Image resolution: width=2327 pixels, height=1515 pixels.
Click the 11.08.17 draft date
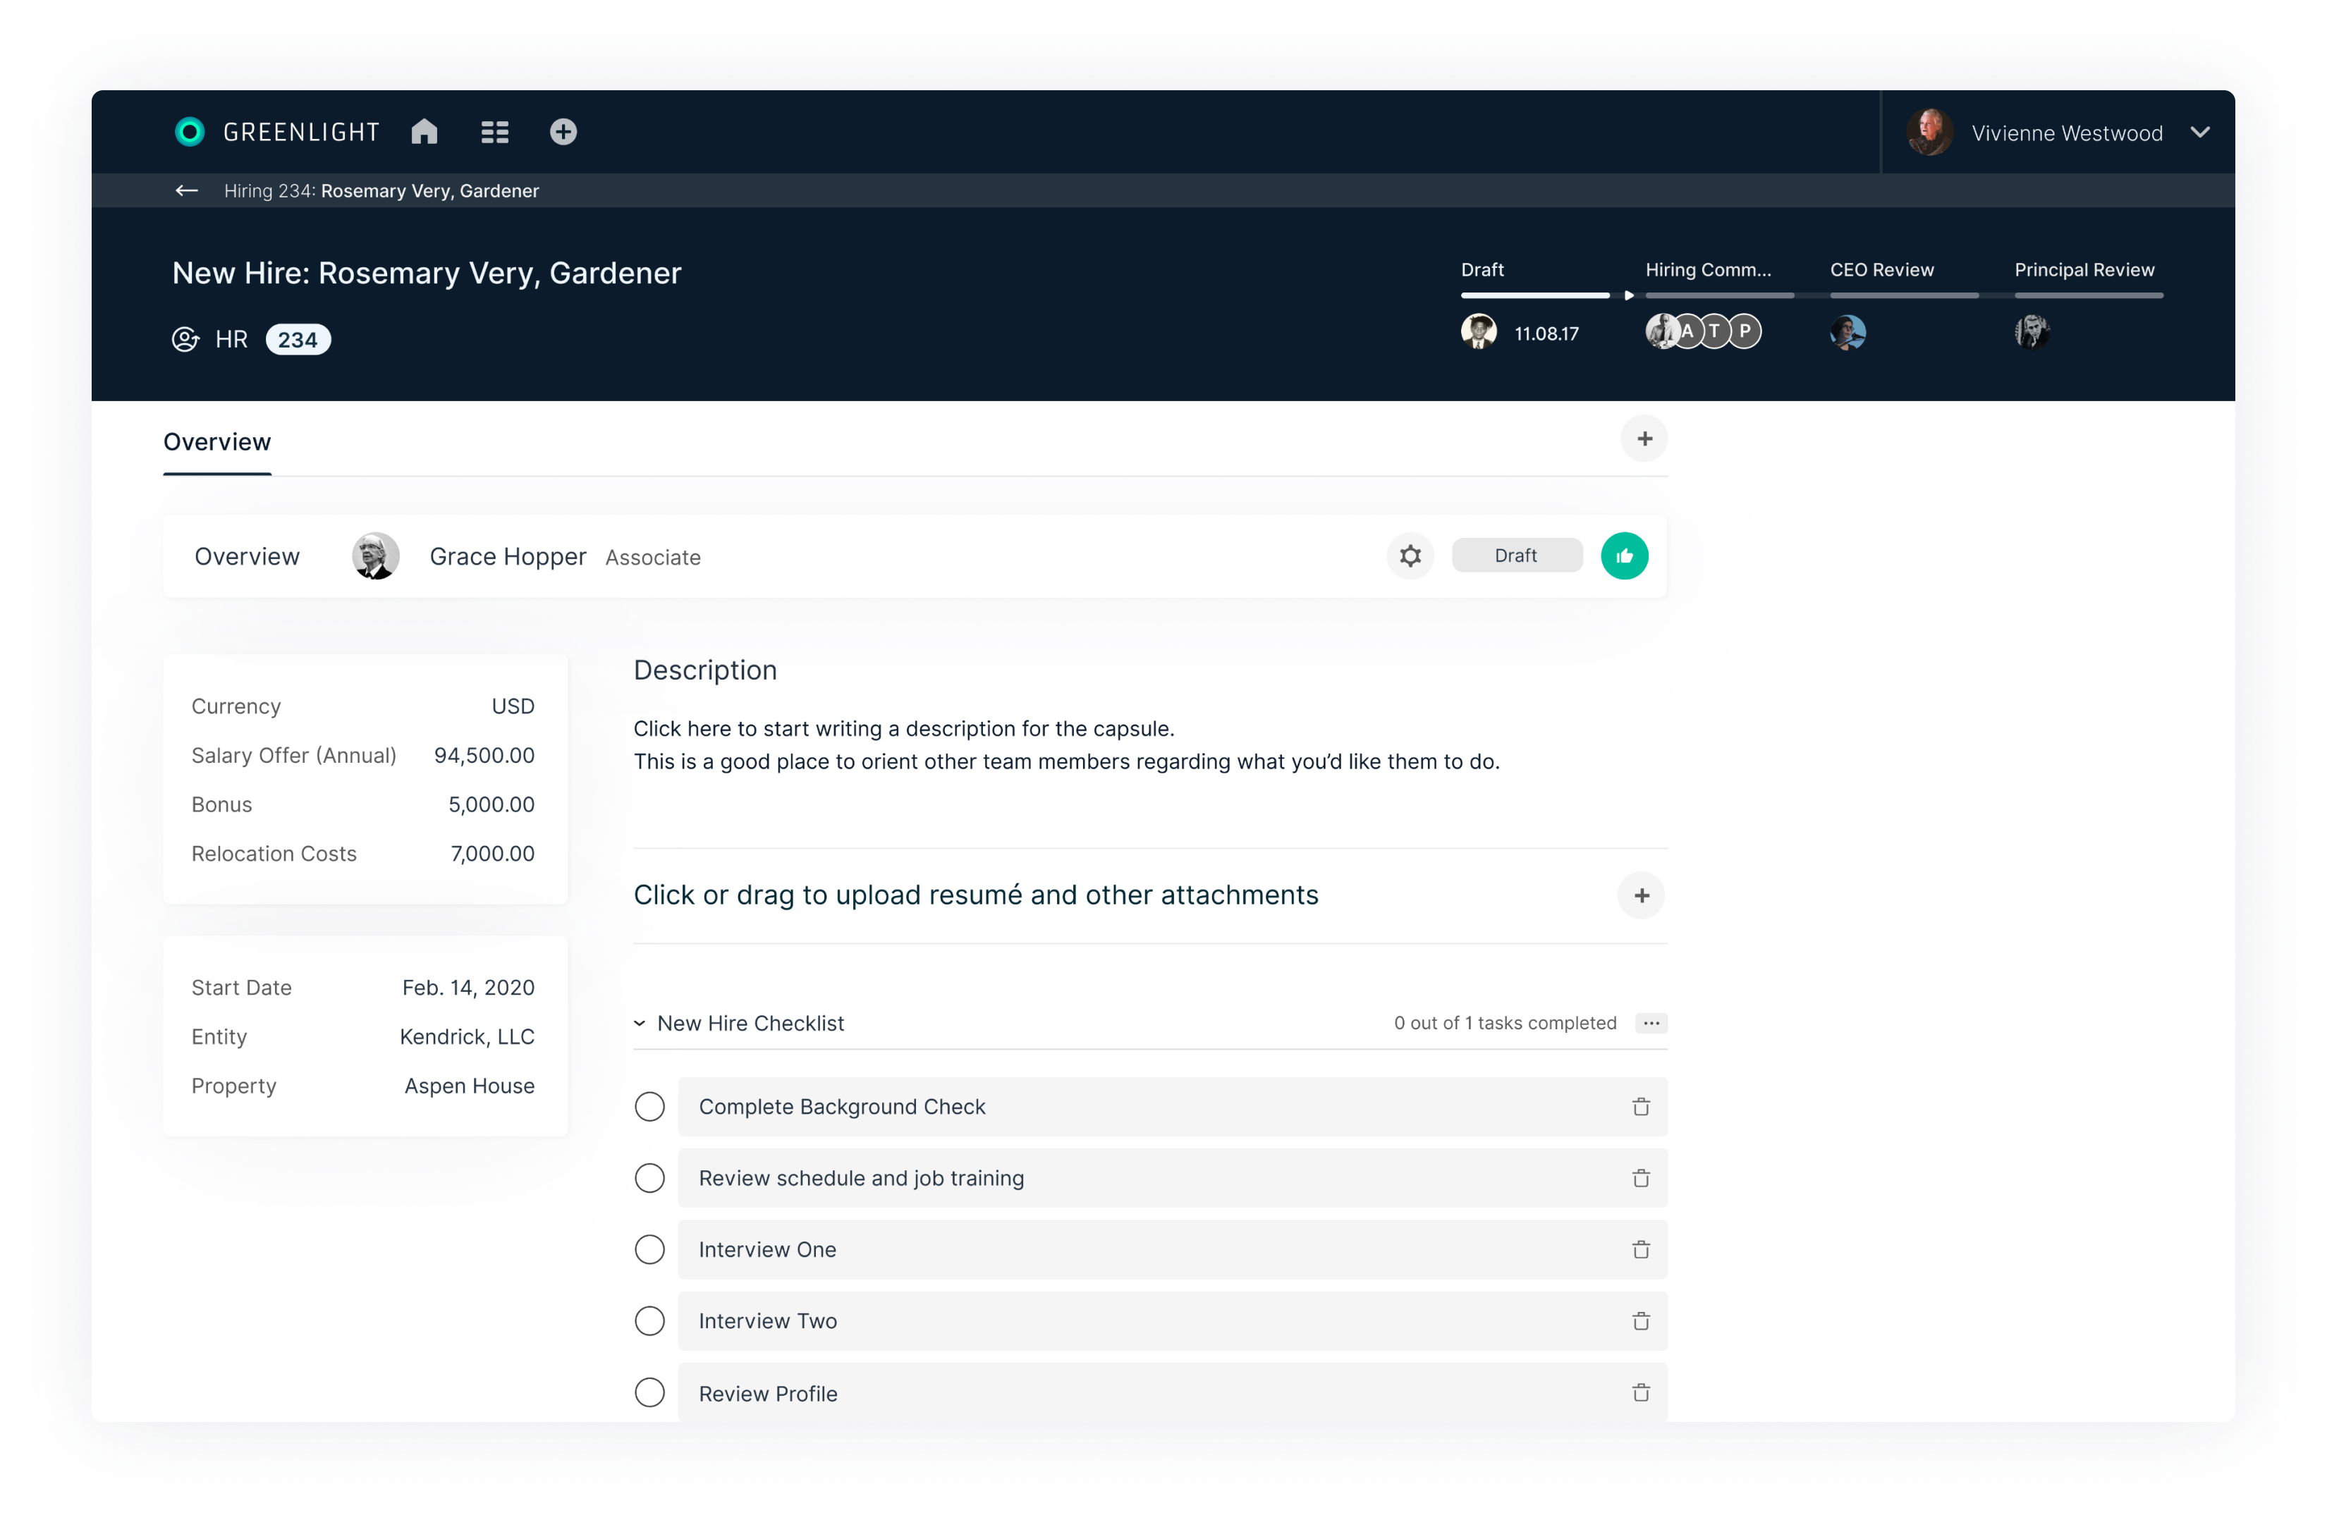click(x=1546, y=334)
